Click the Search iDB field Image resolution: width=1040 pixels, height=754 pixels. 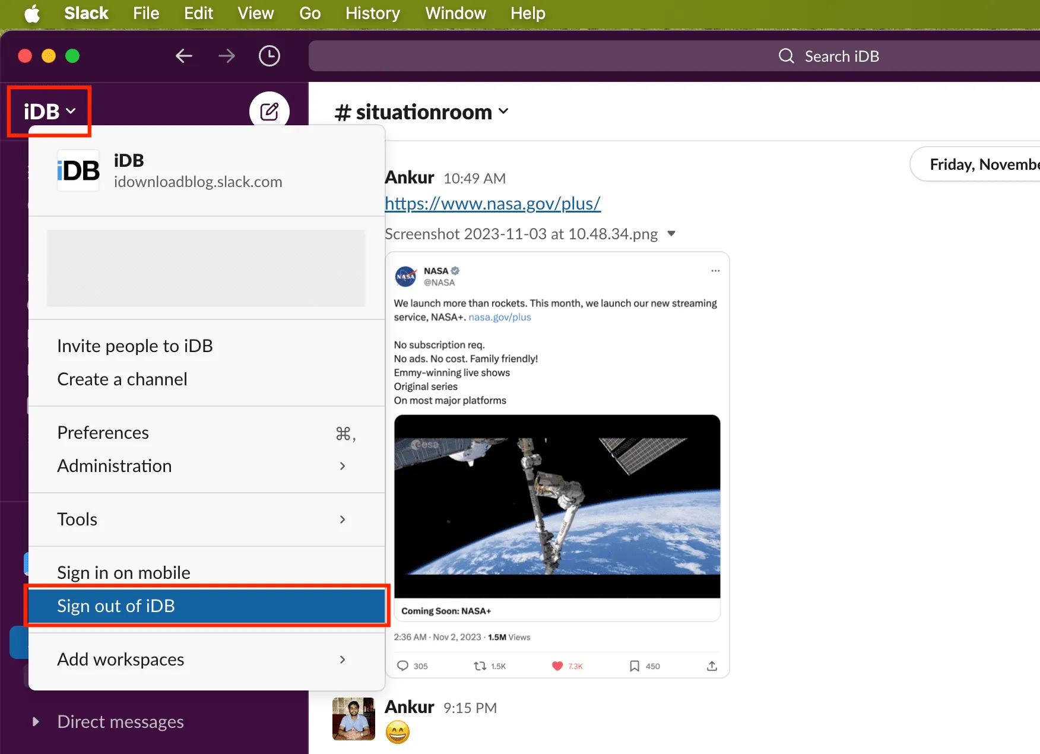click(674, 56)
